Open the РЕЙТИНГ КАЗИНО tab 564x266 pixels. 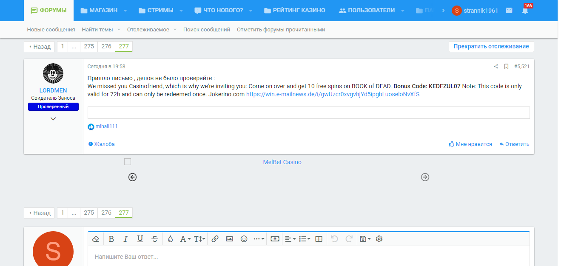294,10
